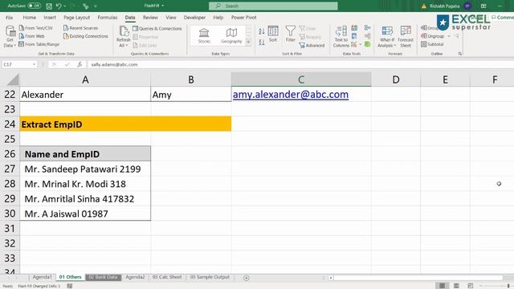Expand the Data Types gallery

click(248, 42)
